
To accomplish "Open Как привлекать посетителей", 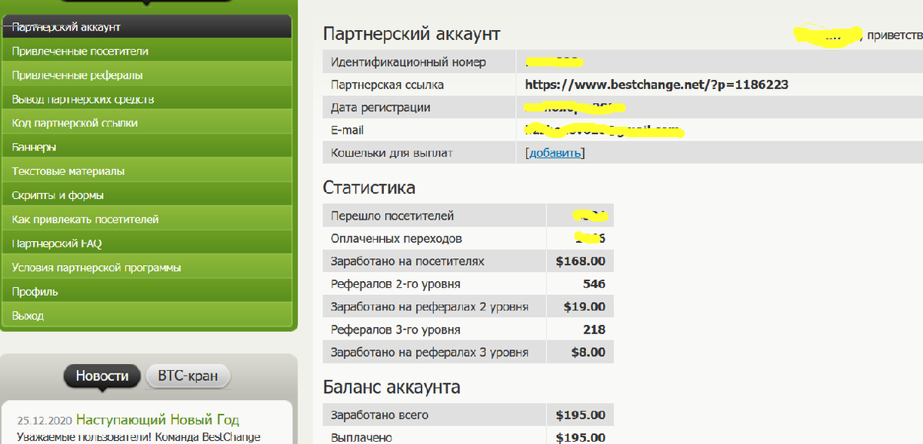I will click(146, 219).
